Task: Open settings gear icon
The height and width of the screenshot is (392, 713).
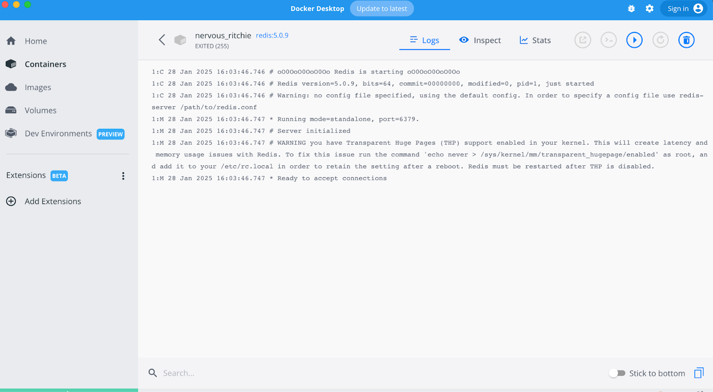Action: tap(649, 8)
